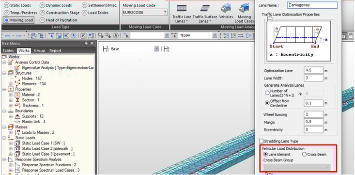Click node selection pointer icon

tap(126, 35)
